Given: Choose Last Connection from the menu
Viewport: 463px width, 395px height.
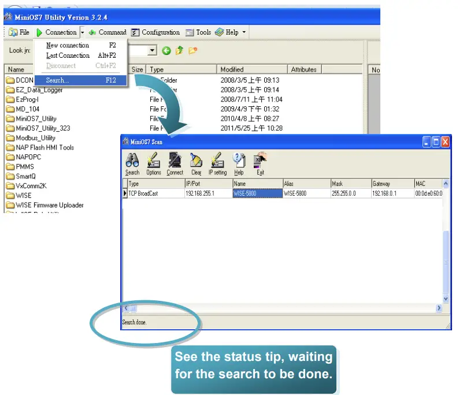Looking at the screenshot, I should click(x=81, y=55).
